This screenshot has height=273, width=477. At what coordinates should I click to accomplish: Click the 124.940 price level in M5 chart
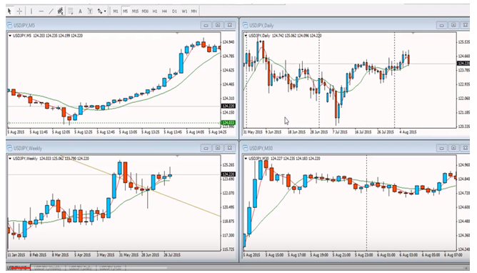(229, 42)
